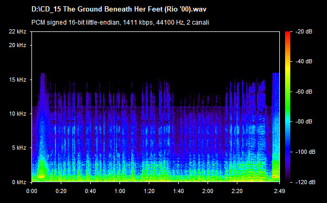
Task: Click the 0 kHz frequency axis label
Action: pyautogui.click(x=19, y=182)
